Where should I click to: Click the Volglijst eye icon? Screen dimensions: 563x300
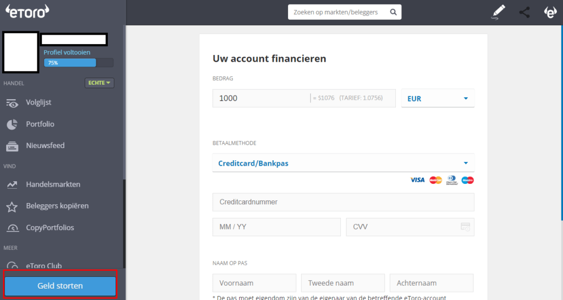click(12, 103)
